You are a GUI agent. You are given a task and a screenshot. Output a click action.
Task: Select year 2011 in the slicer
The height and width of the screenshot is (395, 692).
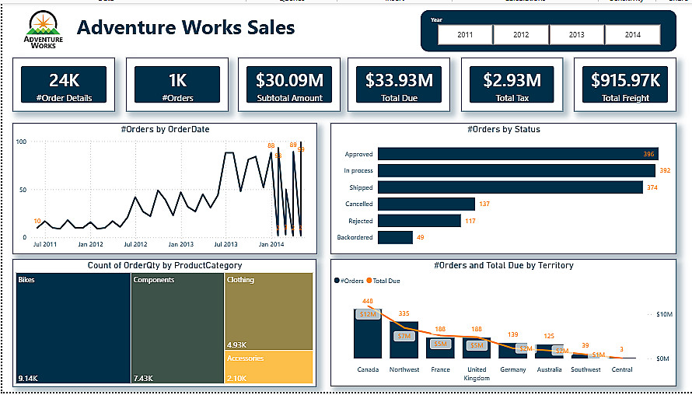pos(465,34)
